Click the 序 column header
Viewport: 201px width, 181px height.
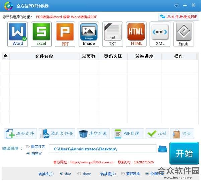click(6, 56)
